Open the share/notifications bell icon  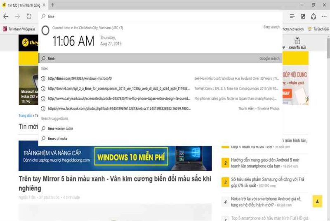pos(313,16)
